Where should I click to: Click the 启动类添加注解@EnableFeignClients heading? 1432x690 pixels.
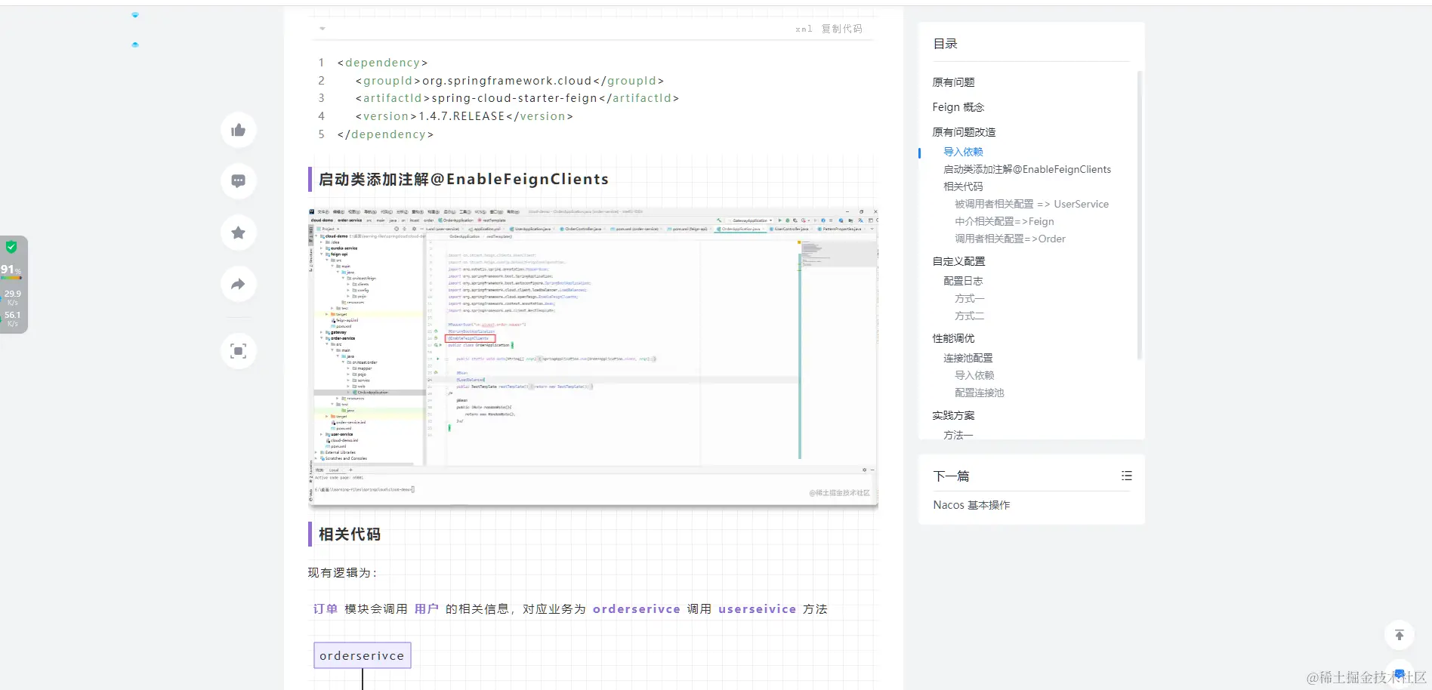[463, 179]
